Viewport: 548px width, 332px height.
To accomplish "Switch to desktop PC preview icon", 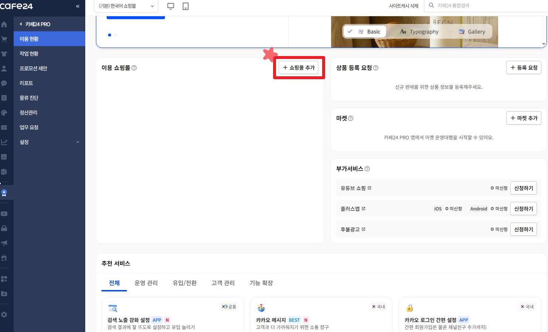I will pyautogui.click(x=170, y=6).
